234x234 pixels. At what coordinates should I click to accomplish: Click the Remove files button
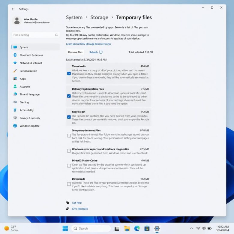75,52
